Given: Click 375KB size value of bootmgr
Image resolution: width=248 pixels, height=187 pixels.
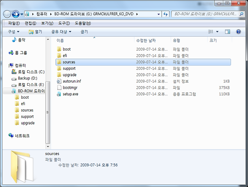Looking at the screenshot, I should pos(224,88).
